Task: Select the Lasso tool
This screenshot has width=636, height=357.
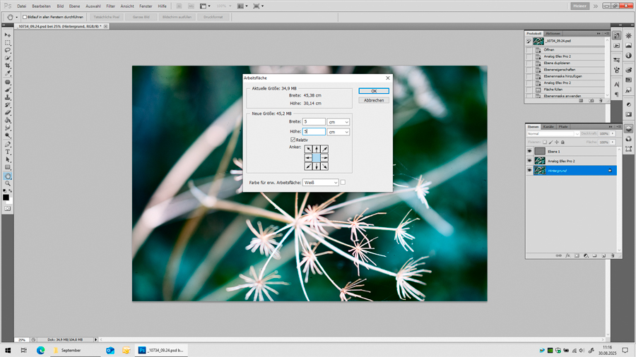Action: [x=8, y=50]
